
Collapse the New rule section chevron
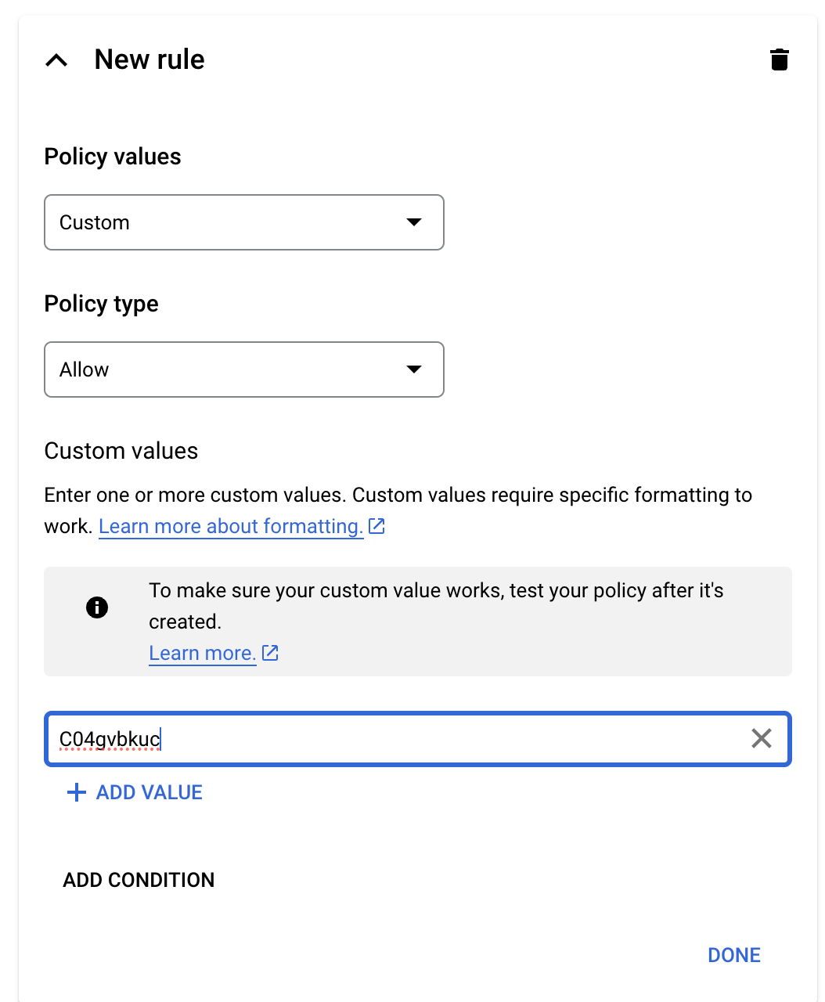56,60
